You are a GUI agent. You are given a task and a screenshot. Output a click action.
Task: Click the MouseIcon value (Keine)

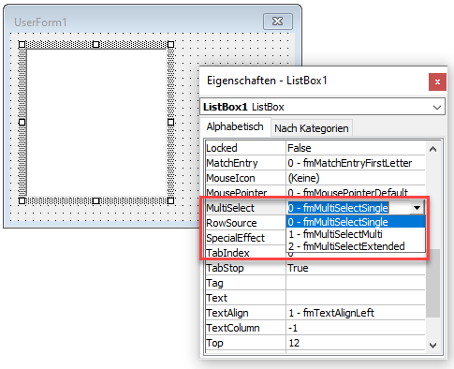pos(303,178)
